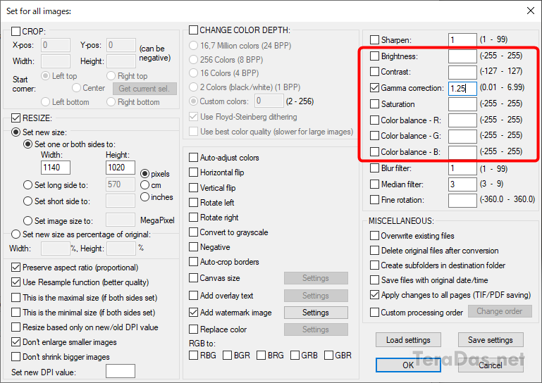Select Set one or both sides to
Image resolution: width=542 pixels, height=383 pixels.
27,144
